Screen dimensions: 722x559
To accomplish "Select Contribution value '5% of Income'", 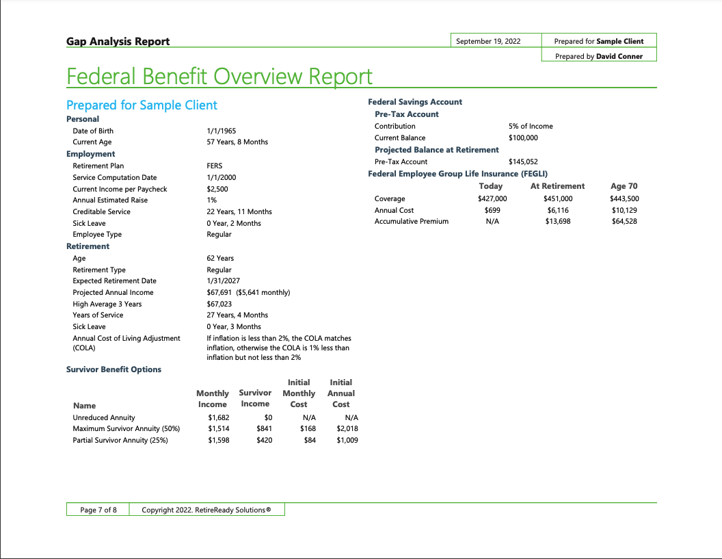I will click(531, 127).
